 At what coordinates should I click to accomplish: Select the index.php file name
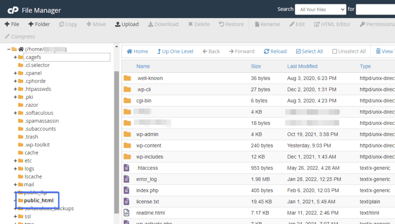147,190
